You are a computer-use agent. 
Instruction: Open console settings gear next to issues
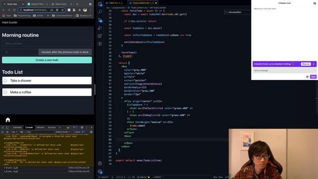point(91,132)
